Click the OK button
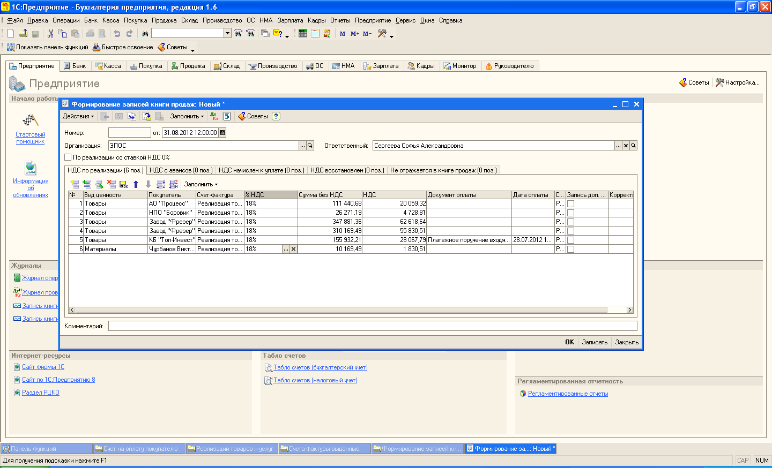The image size is (772, 468). click(x=569, y=342)
